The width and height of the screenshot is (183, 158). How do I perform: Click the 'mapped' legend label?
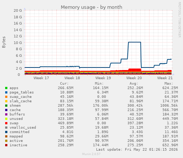(16, 136)
